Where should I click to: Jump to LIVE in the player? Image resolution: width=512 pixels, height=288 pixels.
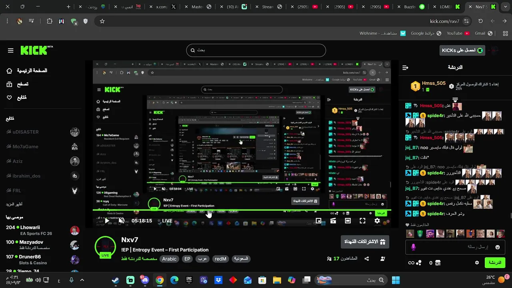167,221
